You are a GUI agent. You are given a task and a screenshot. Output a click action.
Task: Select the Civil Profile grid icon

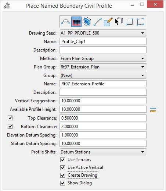[x=76, y=22]
